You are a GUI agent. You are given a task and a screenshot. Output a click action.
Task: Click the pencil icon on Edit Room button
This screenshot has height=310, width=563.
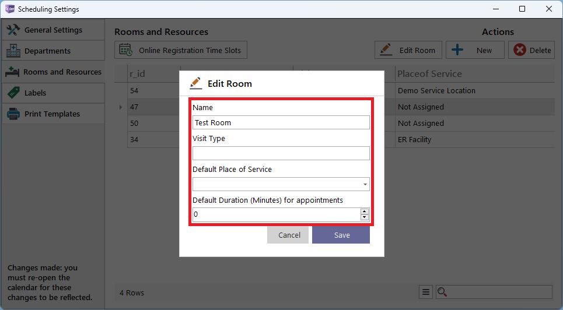(x=386, y=50)
